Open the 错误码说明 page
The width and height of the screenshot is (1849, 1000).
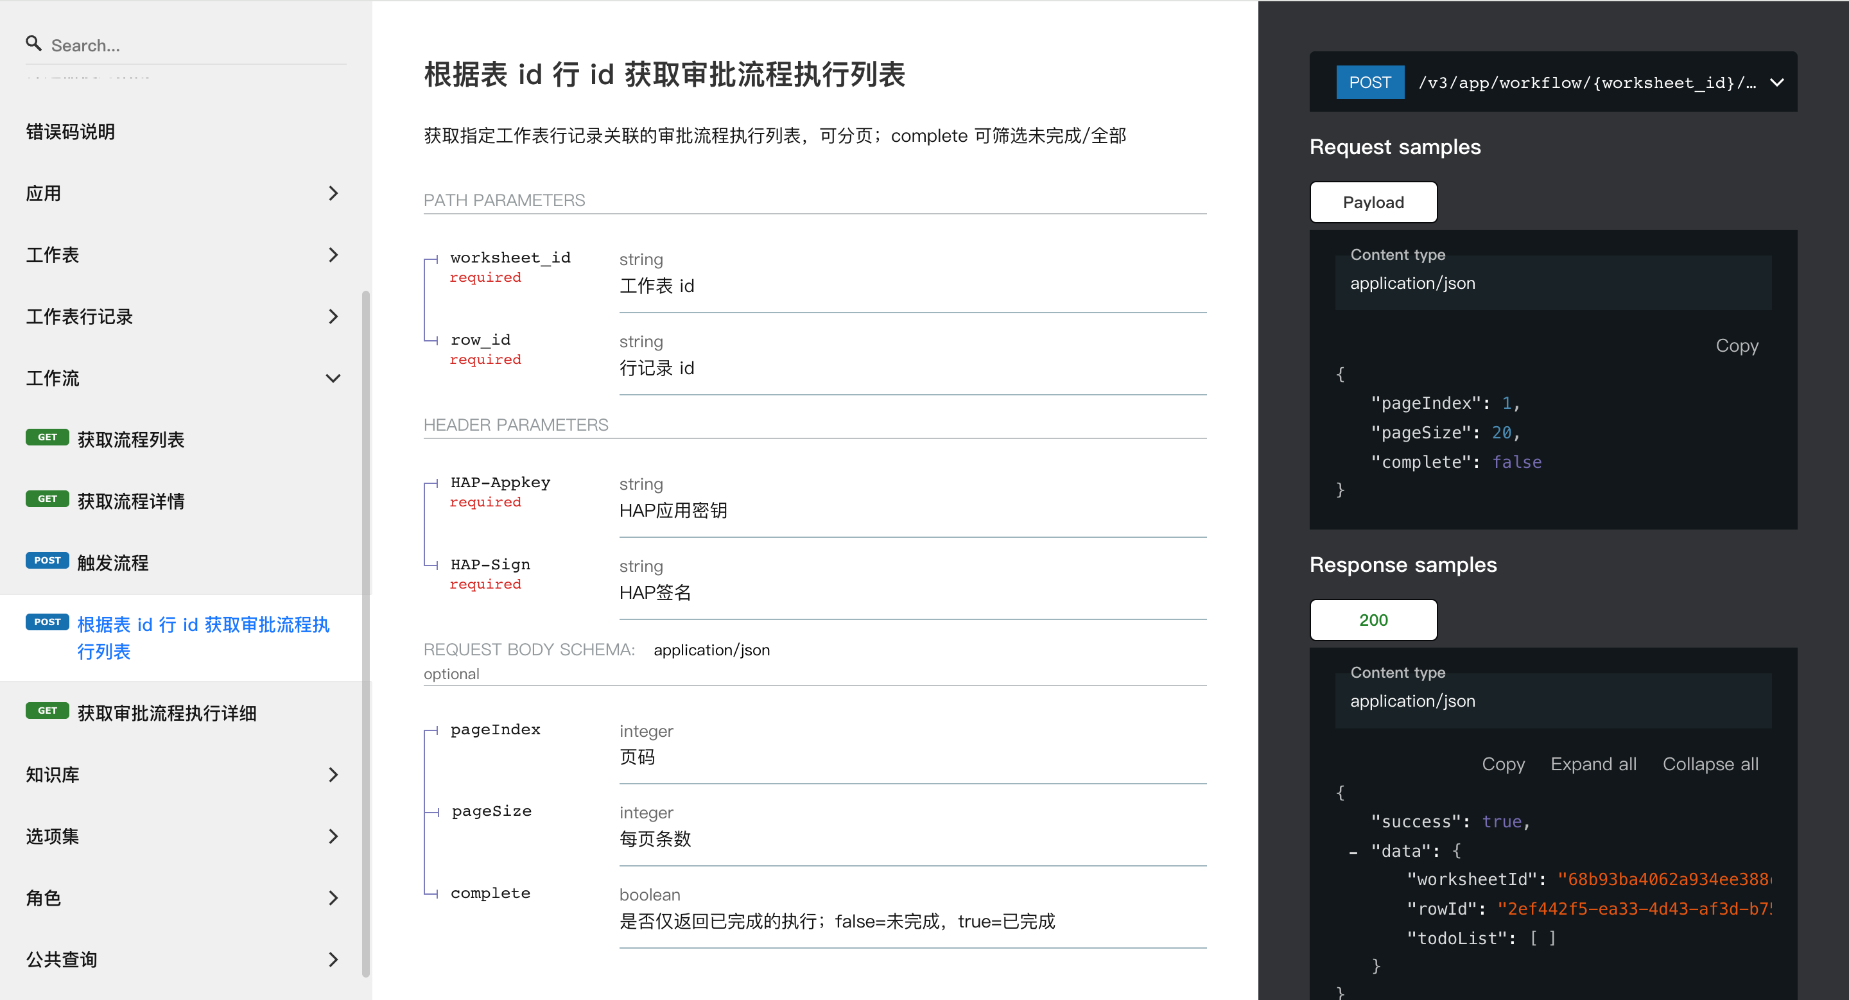click(x=71, y=132)
